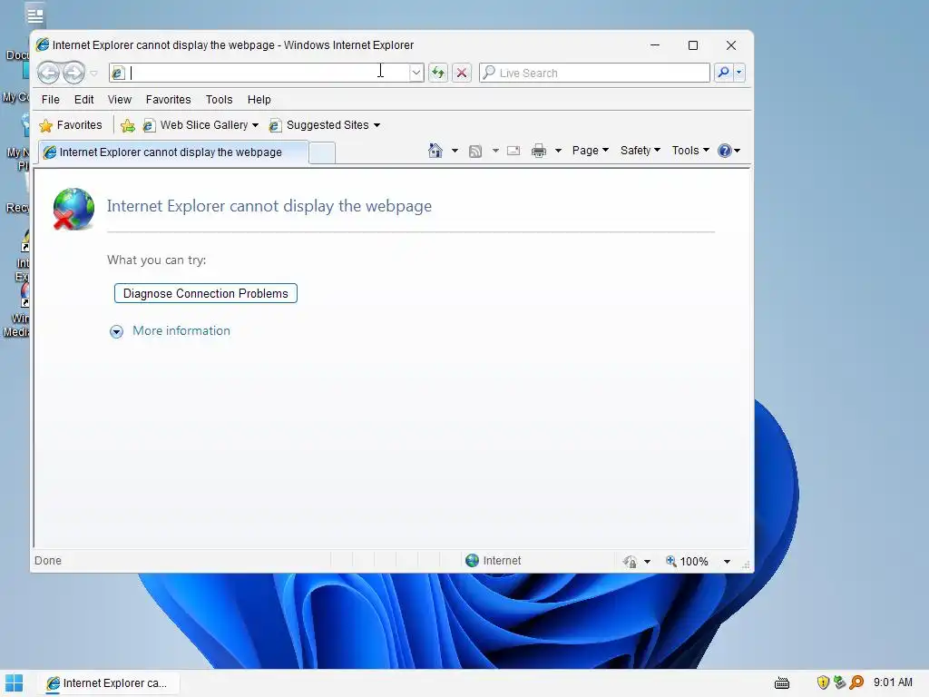The height and width of the screenshot is (697, 929).
Task: Click the red Stop loading icon
Action: click(462, 73)
